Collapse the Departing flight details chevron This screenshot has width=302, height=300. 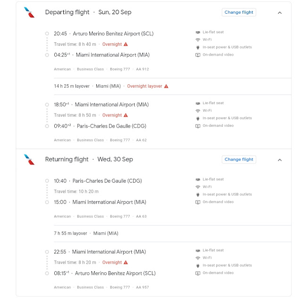tap(280, 13)
